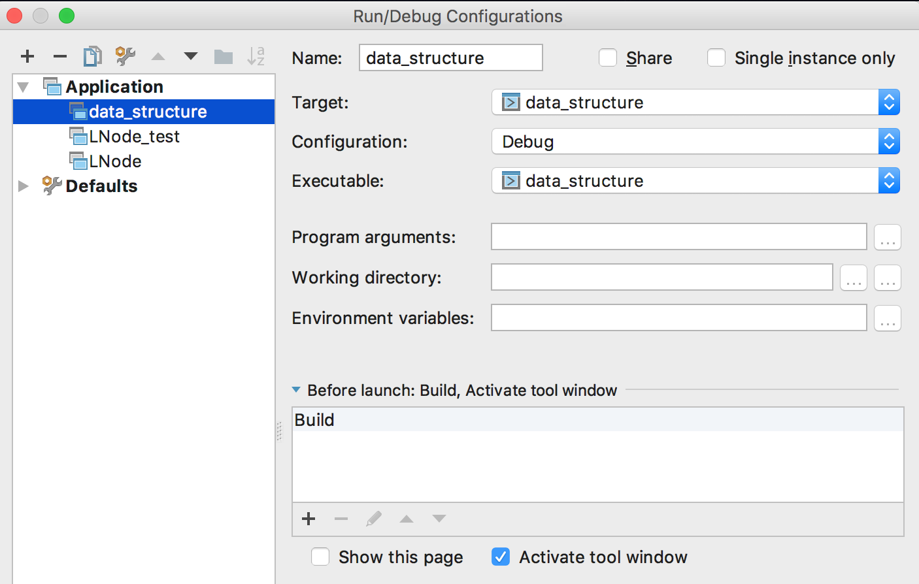Enable Show this page checkbox
This screenshot has height=584, width=919.
pyautogui.click(x=320, y=557)
